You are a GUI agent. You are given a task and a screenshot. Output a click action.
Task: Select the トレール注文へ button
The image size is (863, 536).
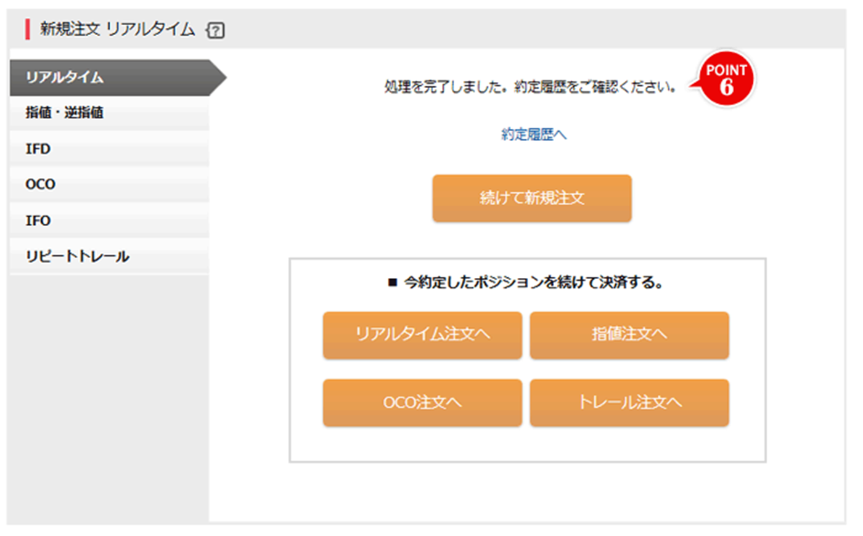(629, 402)
